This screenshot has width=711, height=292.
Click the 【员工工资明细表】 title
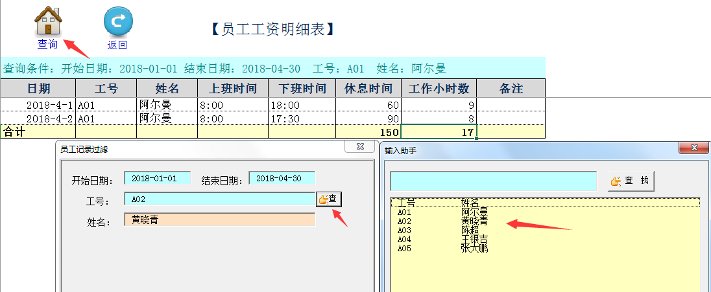coord(272,29)
